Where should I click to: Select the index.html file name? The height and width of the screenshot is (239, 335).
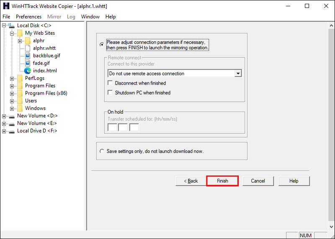click(x=45, y=71)
